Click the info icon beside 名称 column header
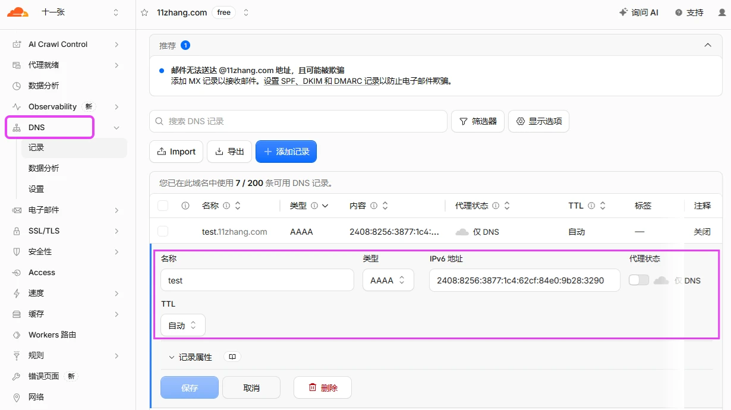The height and width of the screenshot is (410, 731). (x=226, y=206)
